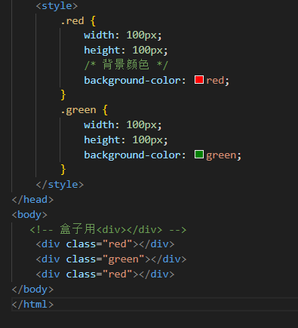Click the HTML comment about div boxes
Viewport: 298px width, 328px height.
tap(108, 229)
